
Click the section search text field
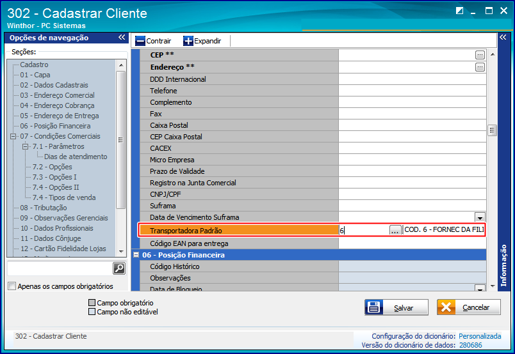60,268
